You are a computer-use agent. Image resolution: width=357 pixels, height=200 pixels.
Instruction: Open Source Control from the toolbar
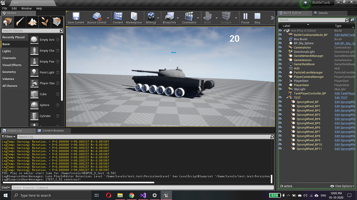click(x=97, y=17)
